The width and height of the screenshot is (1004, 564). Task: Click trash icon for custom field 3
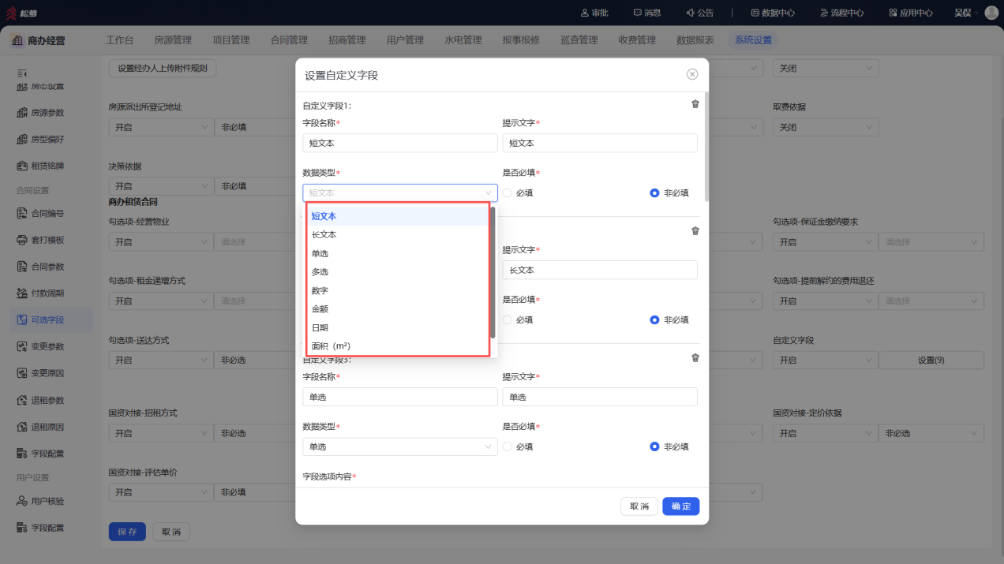695,357
